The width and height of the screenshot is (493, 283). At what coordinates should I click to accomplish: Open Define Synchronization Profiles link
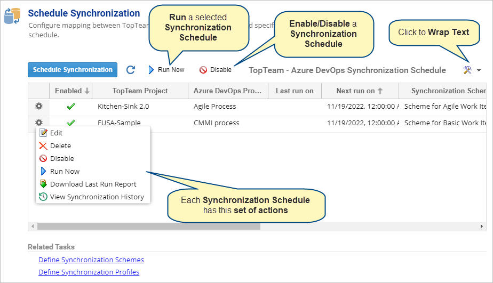click(x=89, y=272)
